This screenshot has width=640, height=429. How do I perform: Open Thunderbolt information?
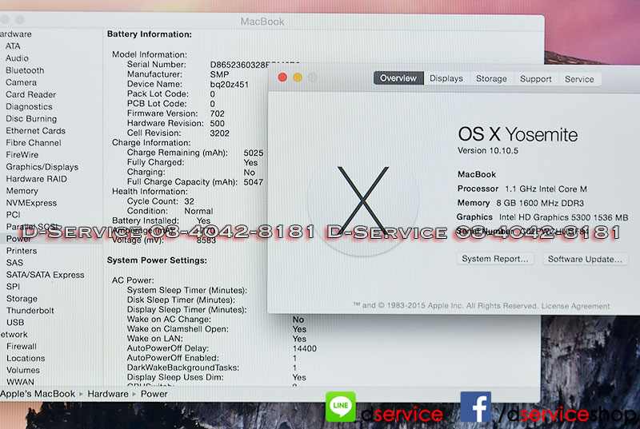point(30,311)
